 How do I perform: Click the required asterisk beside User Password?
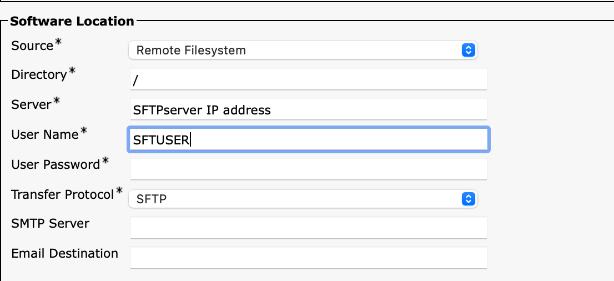105,162
